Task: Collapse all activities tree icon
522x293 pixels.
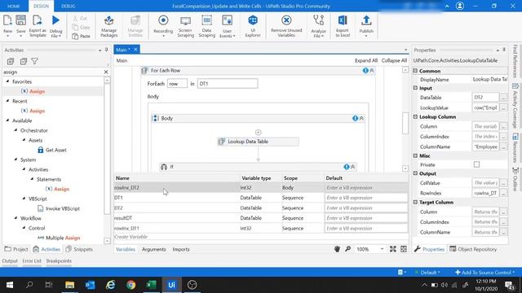Action: tap(23, 61)
